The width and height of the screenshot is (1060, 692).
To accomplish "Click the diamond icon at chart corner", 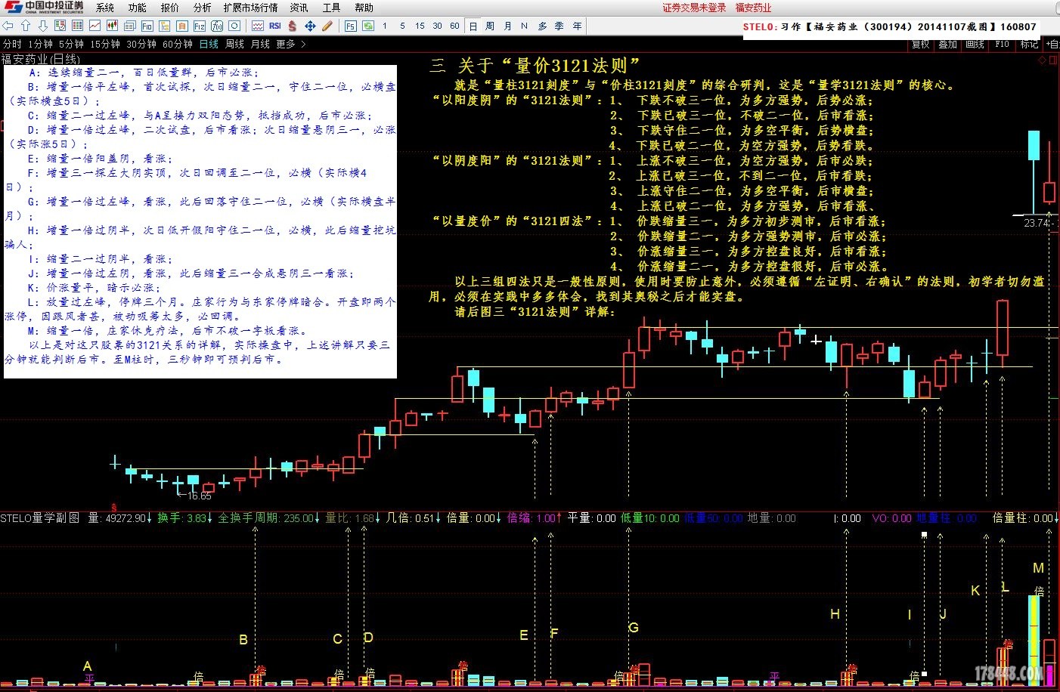I will click(x=1043, y=60).
